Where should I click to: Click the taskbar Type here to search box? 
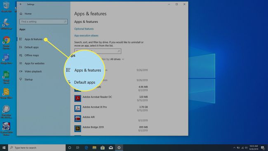click(37, 148)
